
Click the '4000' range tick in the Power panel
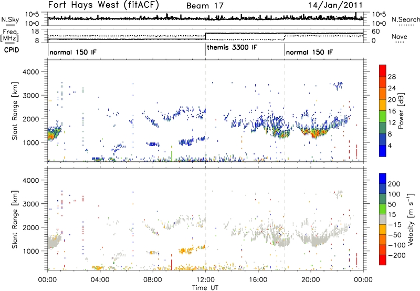point(31,72)
